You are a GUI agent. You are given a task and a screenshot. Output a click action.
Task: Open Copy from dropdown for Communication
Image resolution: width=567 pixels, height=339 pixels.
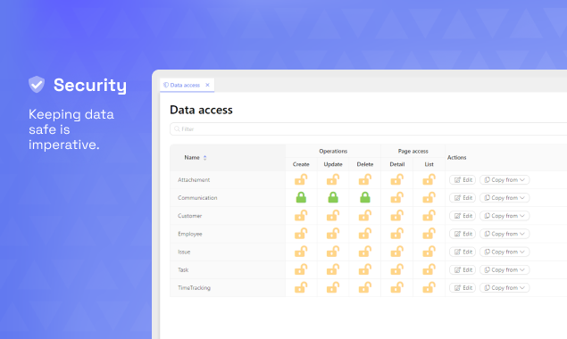504,198
